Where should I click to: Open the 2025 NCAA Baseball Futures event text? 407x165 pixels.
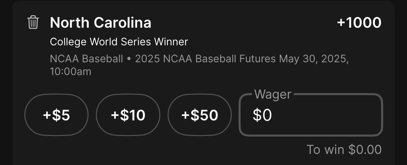(205, 59)
